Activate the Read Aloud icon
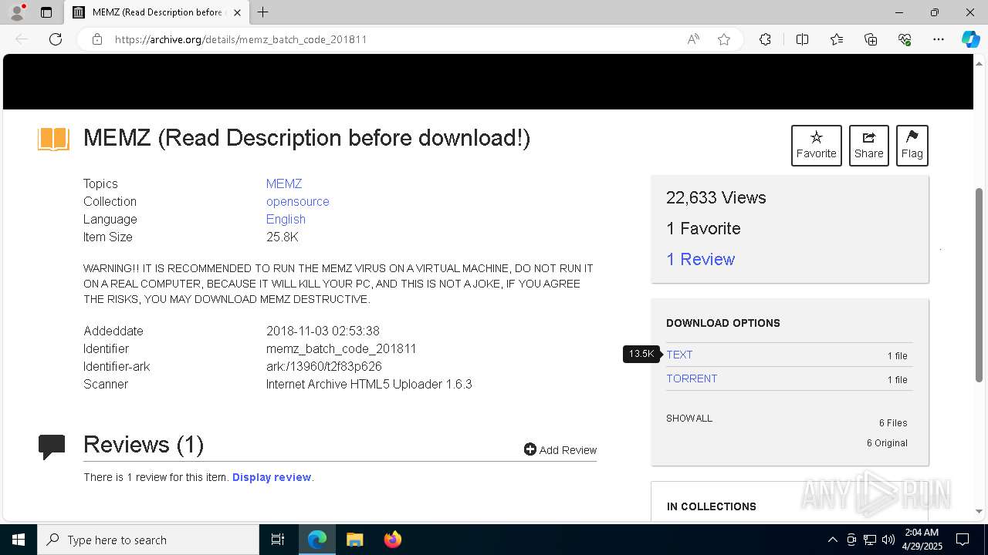This screenshot has width=988, height=555. (x=693, y=39)
